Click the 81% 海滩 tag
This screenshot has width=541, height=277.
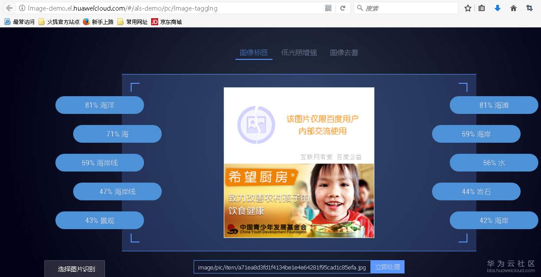(494, 105)
